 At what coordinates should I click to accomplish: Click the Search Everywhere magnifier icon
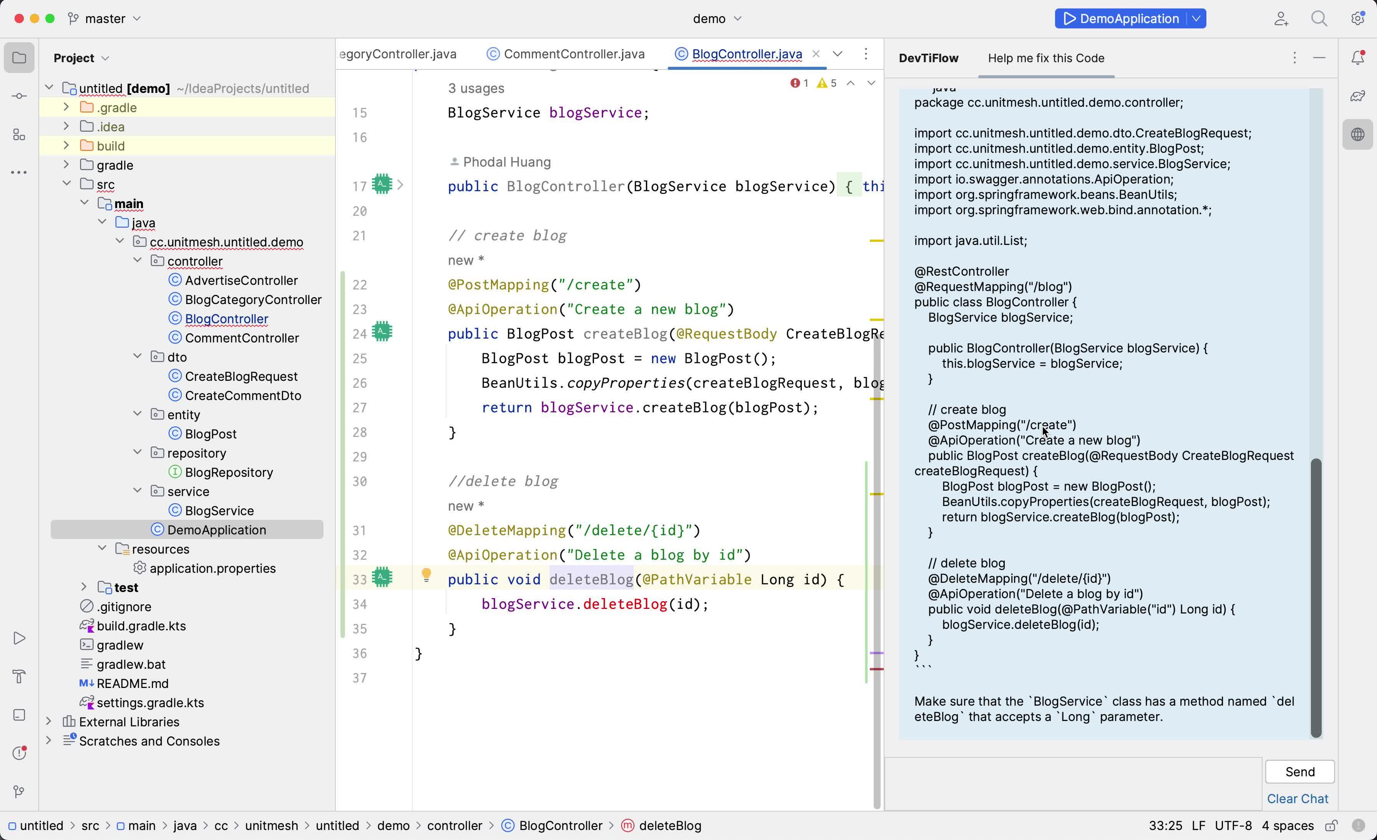(x=1319, y=19)
